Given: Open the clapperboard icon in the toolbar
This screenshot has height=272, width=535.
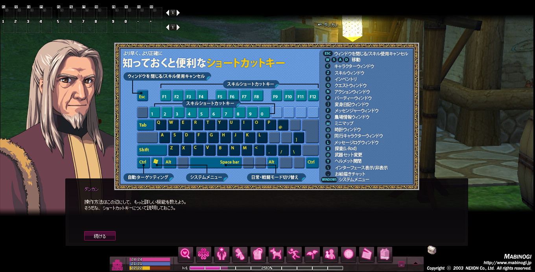Looking at the screenshot, I should [x=367, y=254].
